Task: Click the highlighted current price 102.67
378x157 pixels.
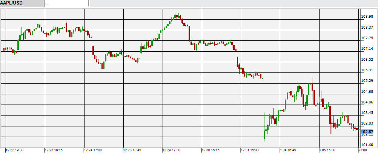Action: click(367, 132)
